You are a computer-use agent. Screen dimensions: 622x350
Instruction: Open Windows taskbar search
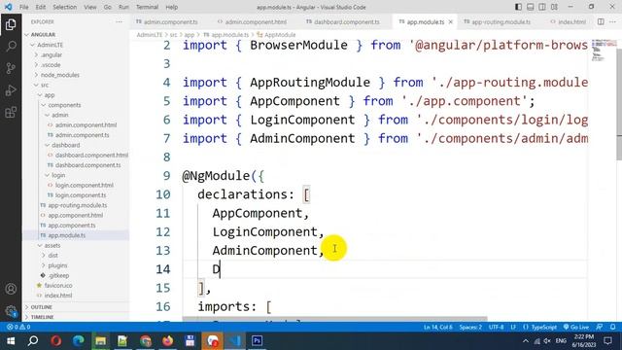33,341
